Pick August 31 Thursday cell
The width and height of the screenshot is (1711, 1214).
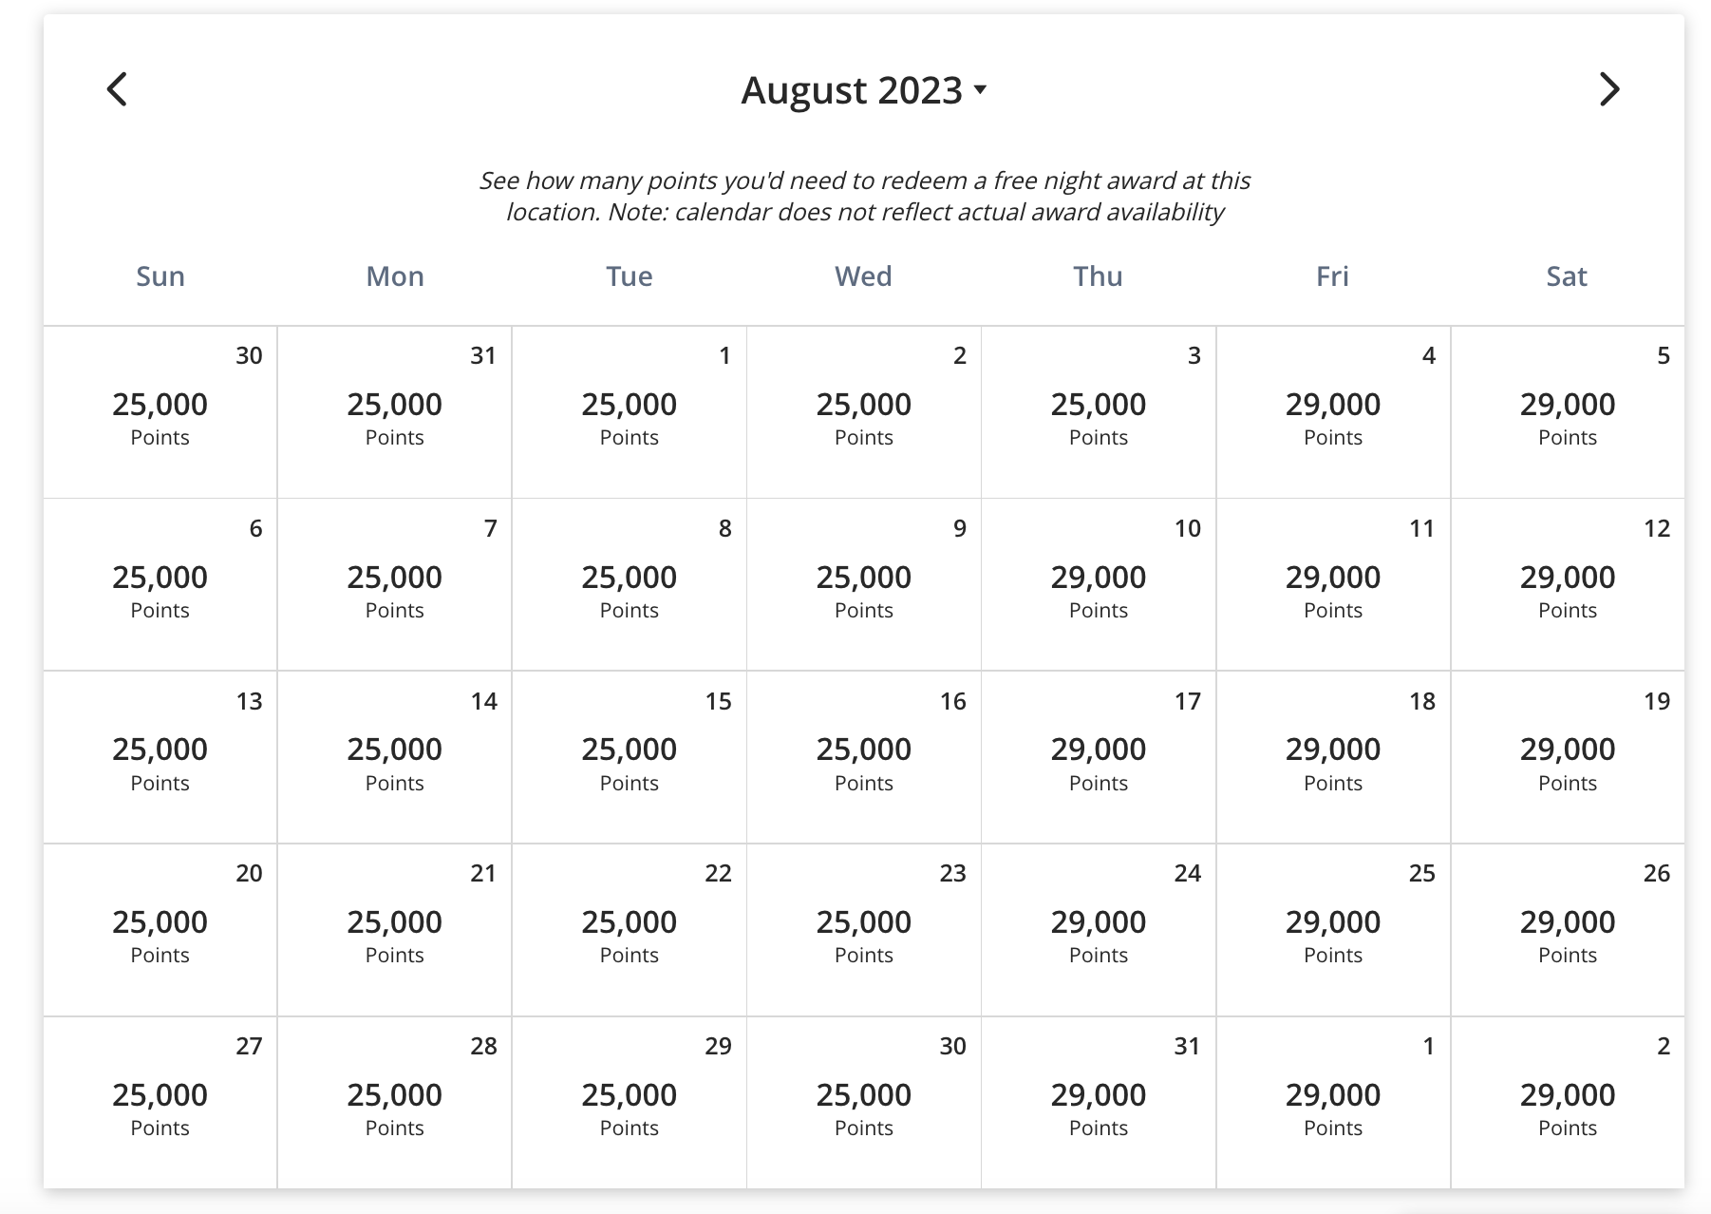coord(1098,1103)
